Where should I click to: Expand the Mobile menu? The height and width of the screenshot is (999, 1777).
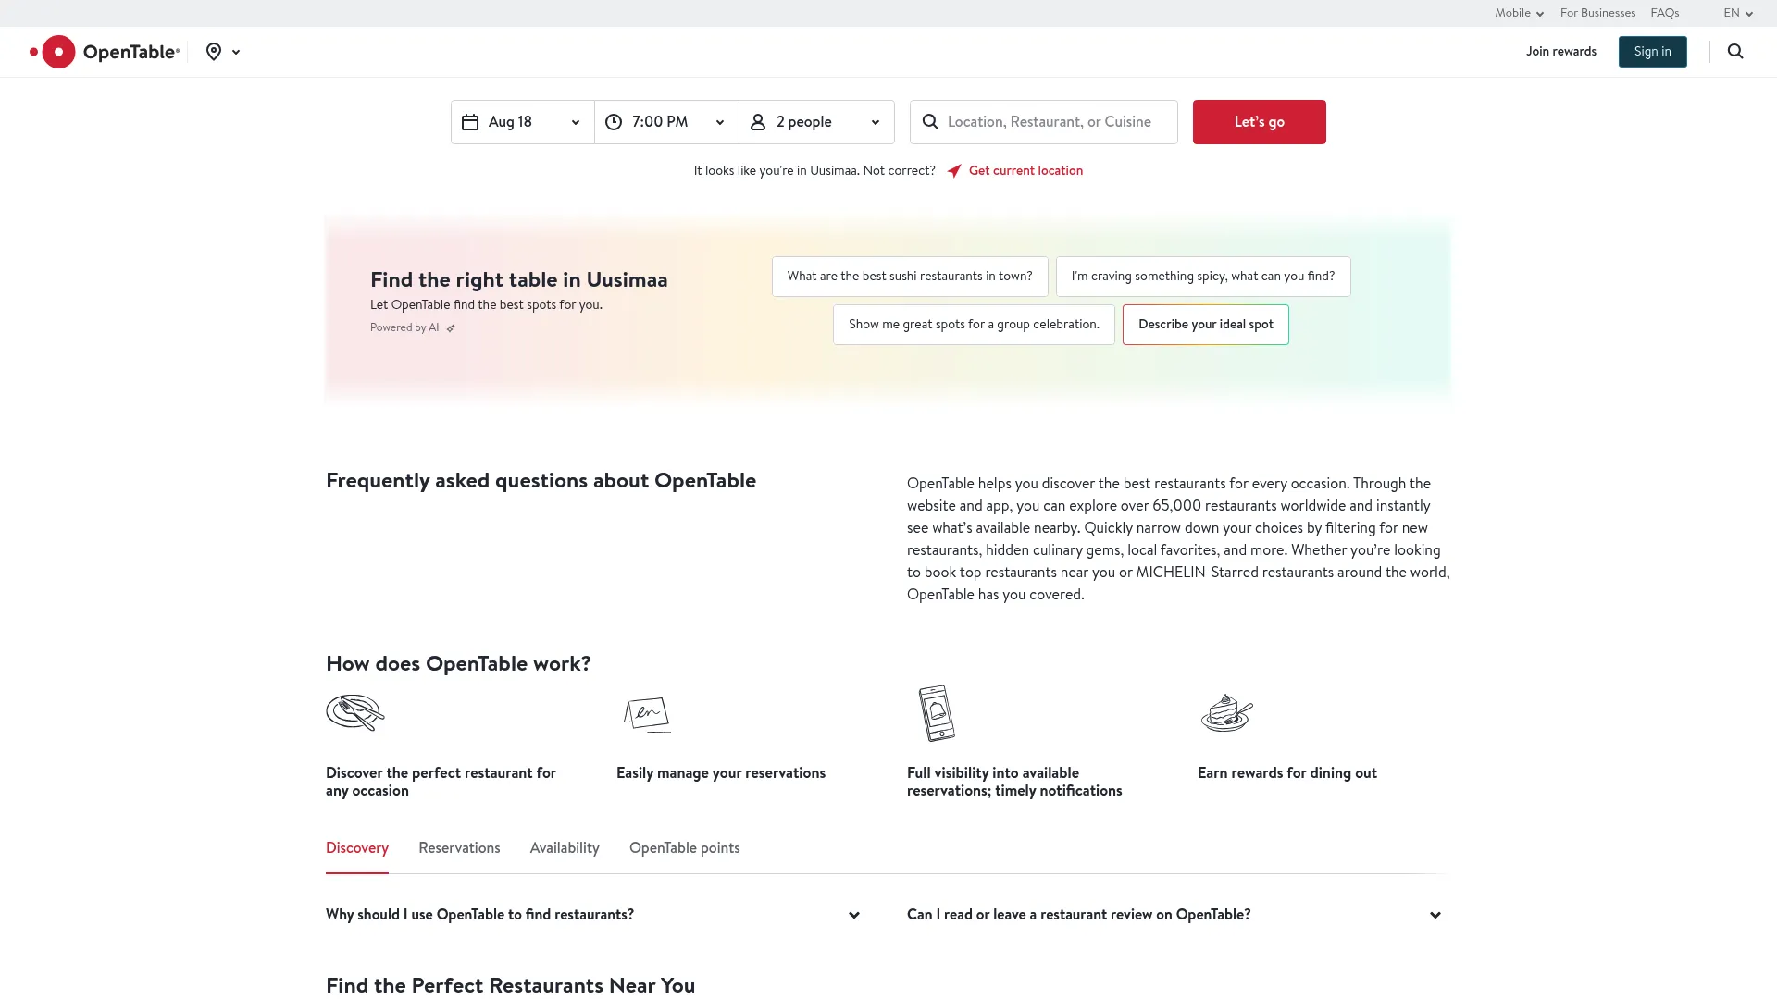click(x=1519, y=13)
